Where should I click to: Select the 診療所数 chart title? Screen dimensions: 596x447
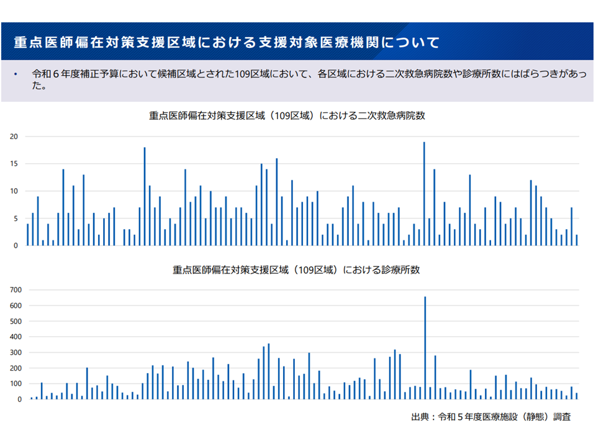click(x=296, y=270)
